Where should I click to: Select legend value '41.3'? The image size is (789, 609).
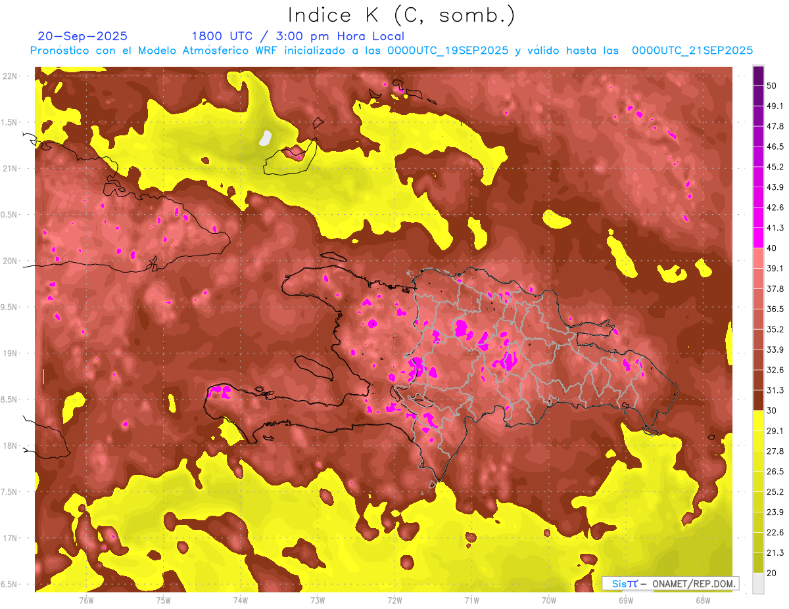pyautogui.click(x=775, y=228)
